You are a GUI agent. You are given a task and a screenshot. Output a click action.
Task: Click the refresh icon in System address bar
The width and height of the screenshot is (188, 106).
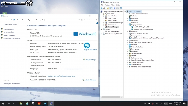(x=81, y=20)
